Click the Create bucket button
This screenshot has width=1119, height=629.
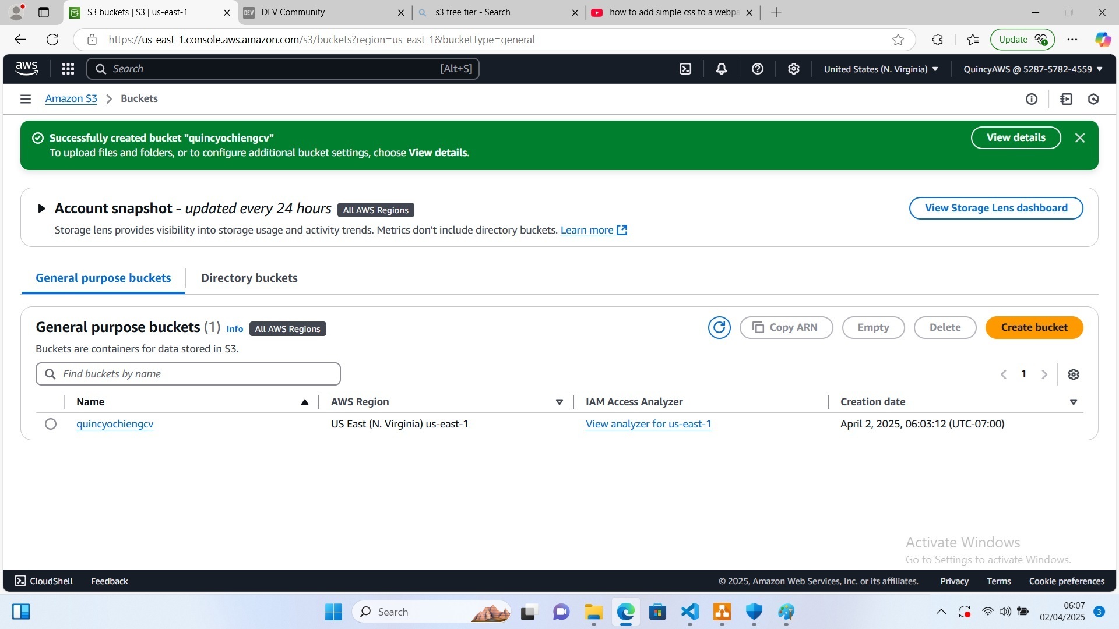tap(1034, 327)
